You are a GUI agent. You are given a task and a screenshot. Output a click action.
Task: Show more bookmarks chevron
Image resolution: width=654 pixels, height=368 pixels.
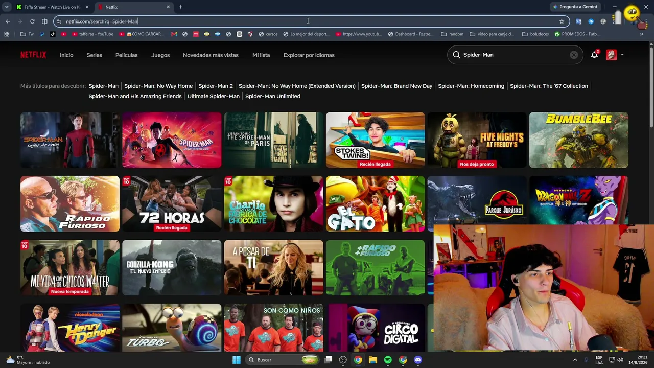[641, 34]
